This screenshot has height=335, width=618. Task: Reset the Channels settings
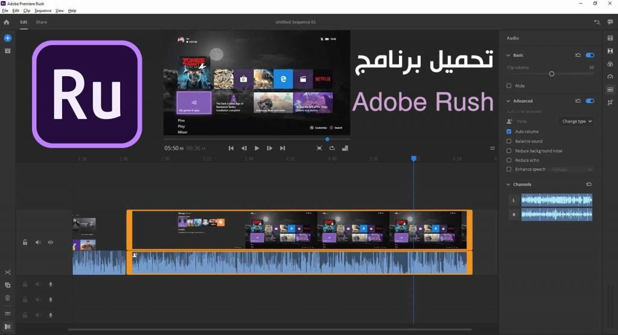click(x=589, y=184)
